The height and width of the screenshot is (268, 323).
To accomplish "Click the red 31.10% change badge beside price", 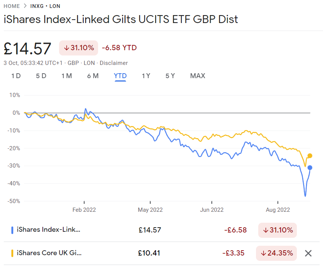I will point(78,48).
